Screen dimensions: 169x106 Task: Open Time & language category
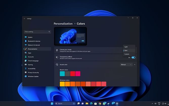tap(37, 61)
